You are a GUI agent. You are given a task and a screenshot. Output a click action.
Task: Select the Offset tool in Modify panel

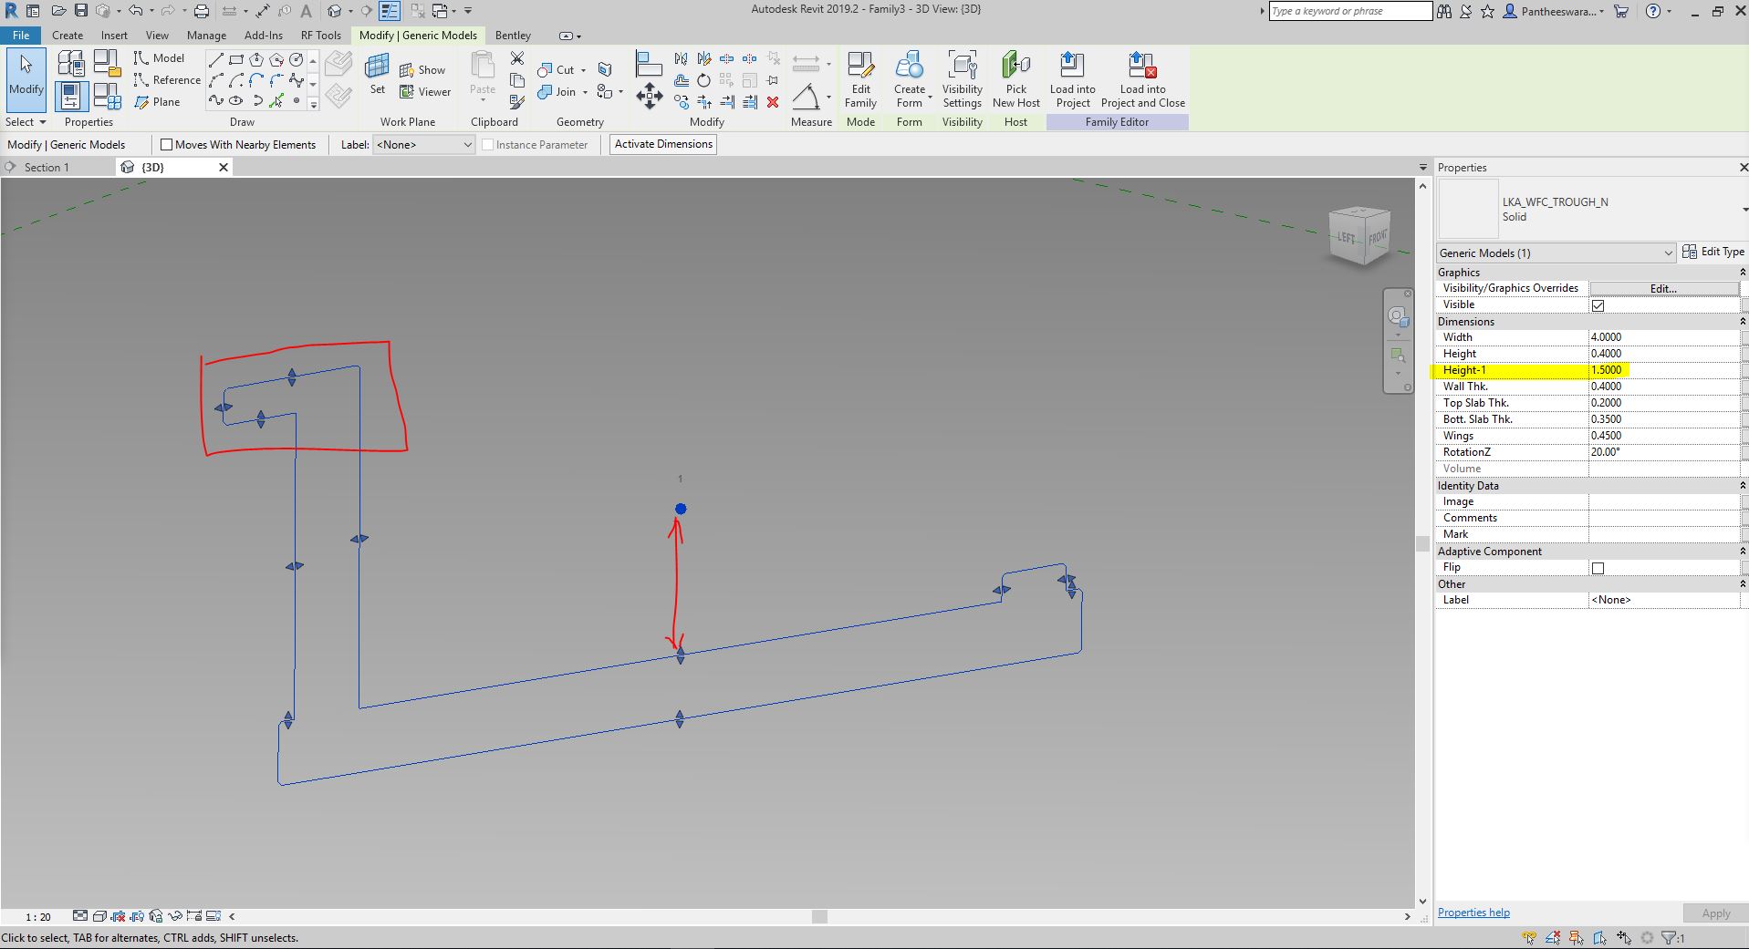tap(682, 80)
